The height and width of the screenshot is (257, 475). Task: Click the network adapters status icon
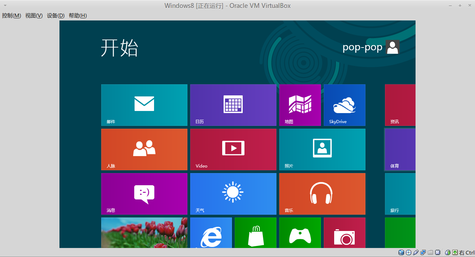pyautogui.click(x=423, y=252)
